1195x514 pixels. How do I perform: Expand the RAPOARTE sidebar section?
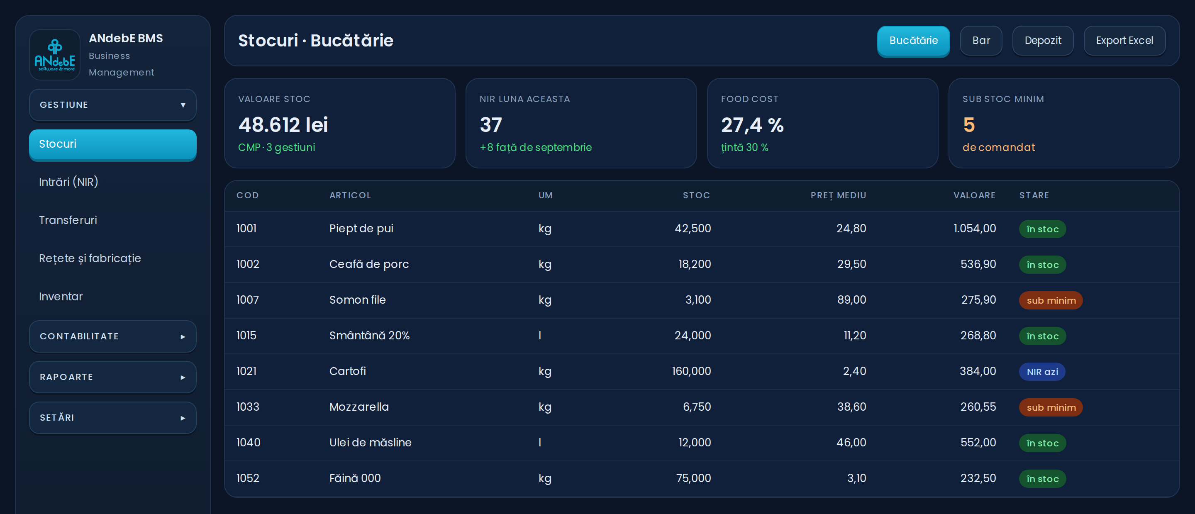coord(113,377)
